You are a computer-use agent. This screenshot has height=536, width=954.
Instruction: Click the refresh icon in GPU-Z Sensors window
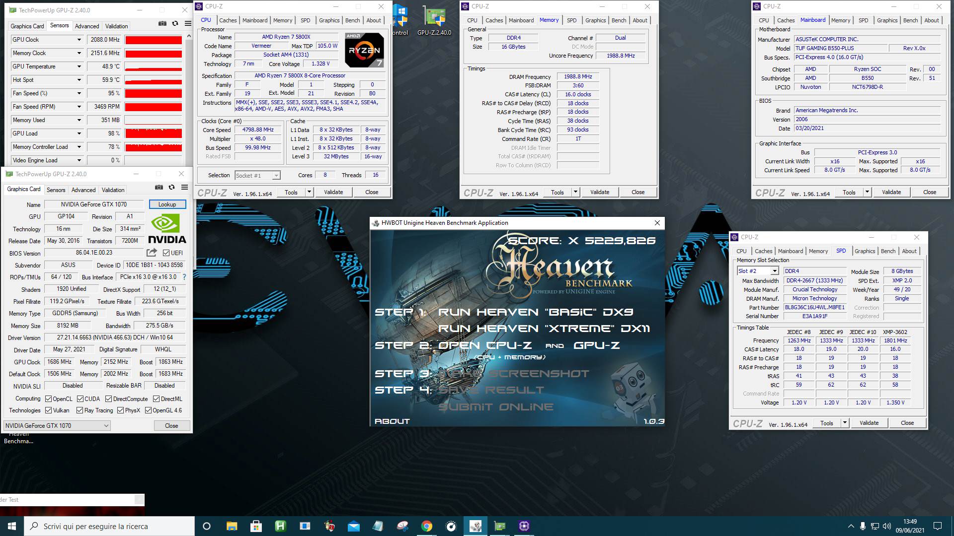pyautogui.click(x=175, y=23)
